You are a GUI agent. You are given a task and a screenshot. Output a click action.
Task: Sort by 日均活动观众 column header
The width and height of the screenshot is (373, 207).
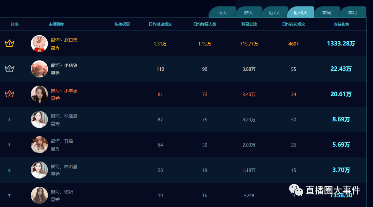[160, 24]
